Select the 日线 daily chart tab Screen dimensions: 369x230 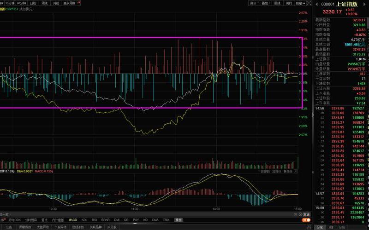[33, 3]
